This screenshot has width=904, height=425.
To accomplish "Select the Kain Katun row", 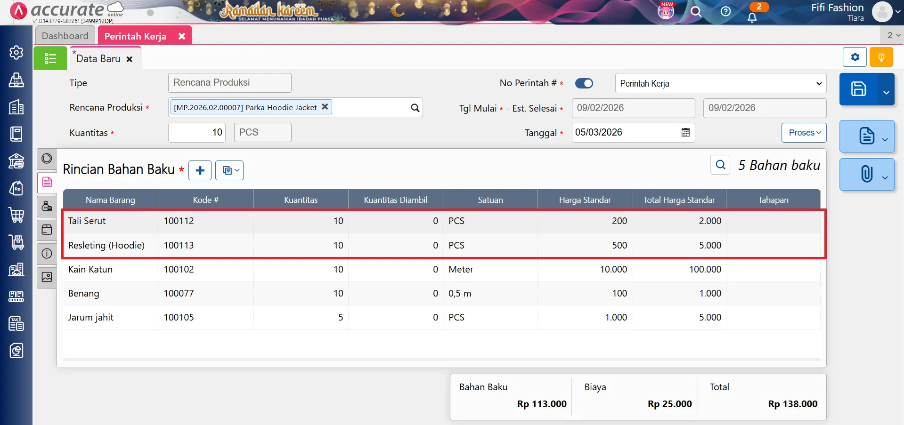I will pyautogui.click(x=90, y=269).
